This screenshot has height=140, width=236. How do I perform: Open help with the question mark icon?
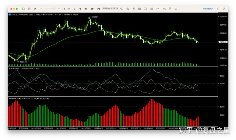[224, 9]
